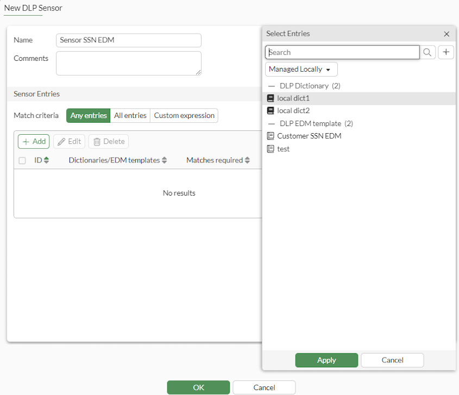Select the Customer SSN EDM entry

pos(359,136)
